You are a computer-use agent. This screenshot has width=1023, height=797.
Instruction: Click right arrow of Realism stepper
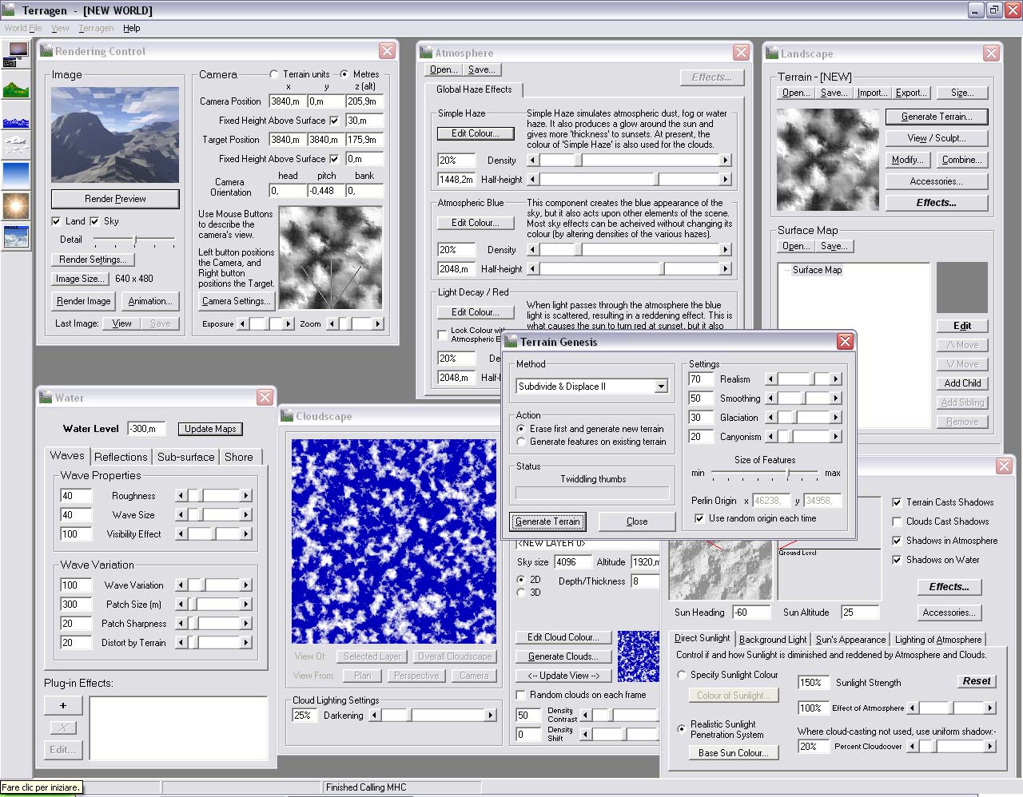click(835, 379)
